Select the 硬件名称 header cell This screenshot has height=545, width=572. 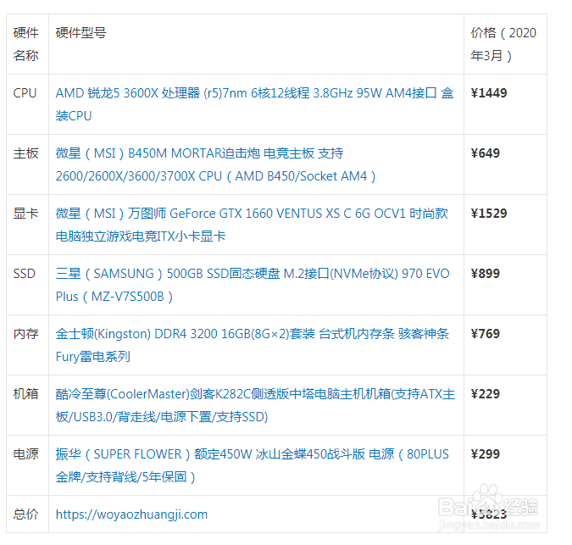click(27, 44)
